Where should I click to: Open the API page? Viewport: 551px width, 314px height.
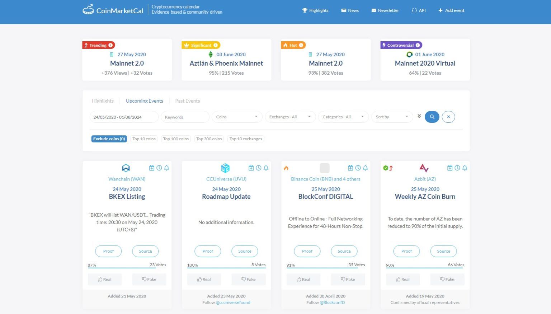point(419,10)
